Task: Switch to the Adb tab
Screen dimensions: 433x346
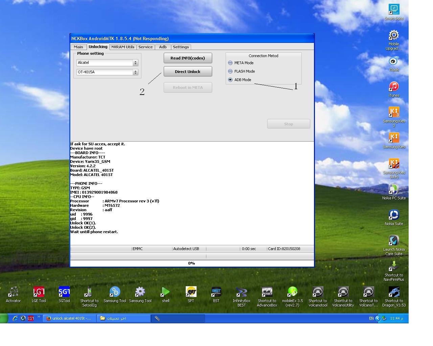Action: point(163,47)
